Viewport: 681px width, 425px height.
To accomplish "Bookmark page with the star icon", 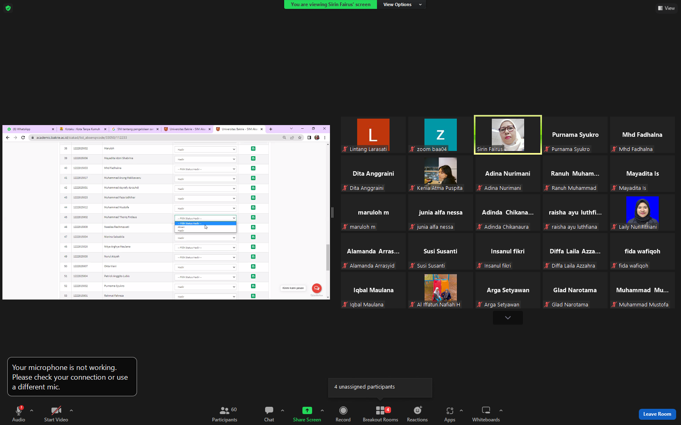I will tap(300, 138).
